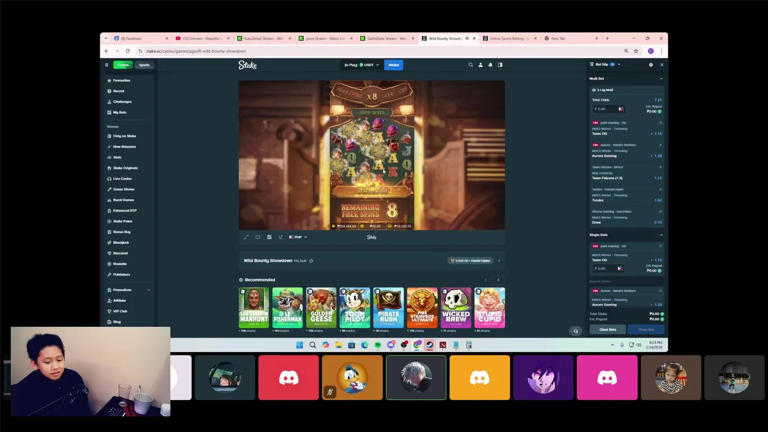Enable theatre mode under the game
This screenshot has width=768, height=432.
tap(258, 237)
